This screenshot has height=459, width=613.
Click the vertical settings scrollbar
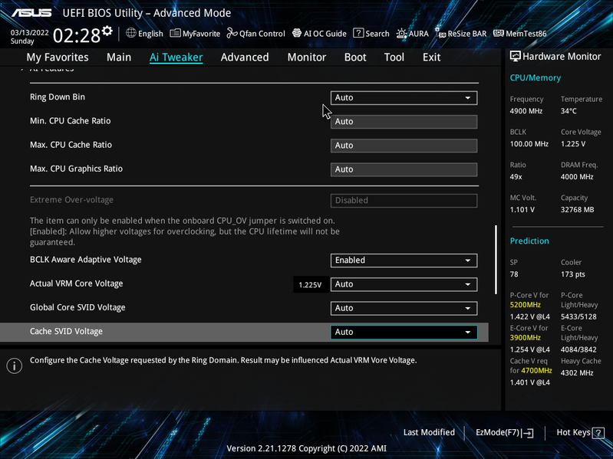click(496, 259)
